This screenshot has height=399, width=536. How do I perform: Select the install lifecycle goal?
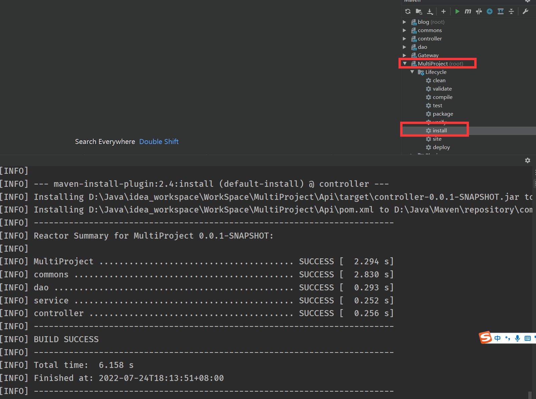click(440, 131)
